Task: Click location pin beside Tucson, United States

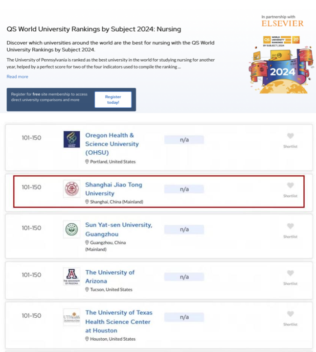Action: coord(87,290)
